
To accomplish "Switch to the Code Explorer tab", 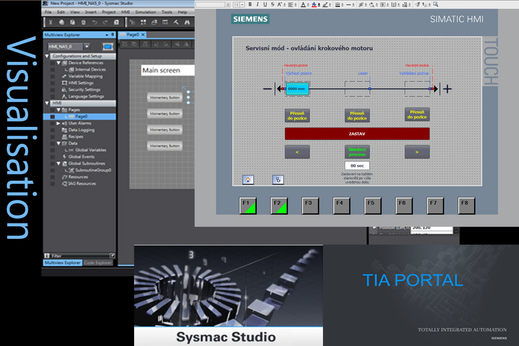I will click(x=98, y=262).
